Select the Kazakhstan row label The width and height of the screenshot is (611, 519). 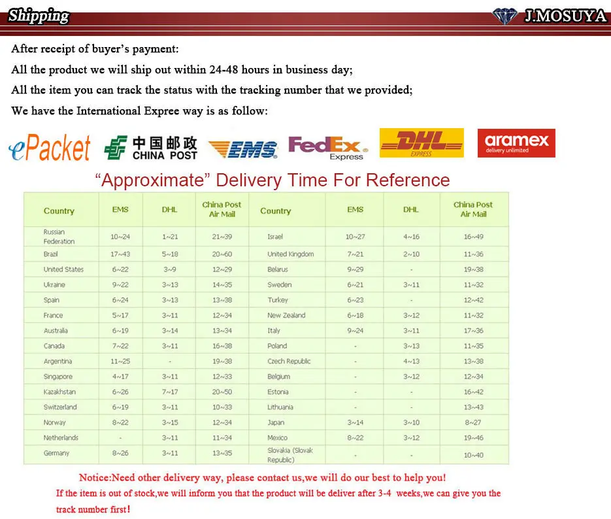[59, 392]
